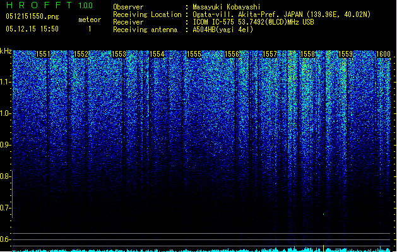Click the meteor count value 1
The image size is (397, 252).
[x=90, y=29]
